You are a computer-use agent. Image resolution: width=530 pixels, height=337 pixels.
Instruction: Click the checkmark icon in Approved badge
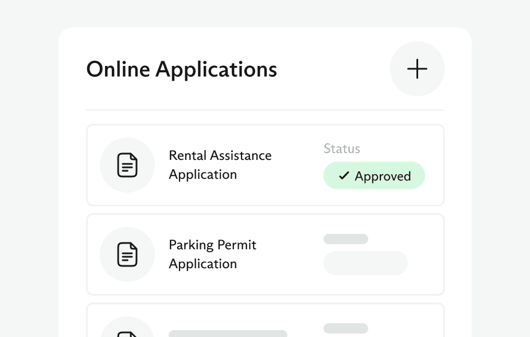tap(344, 175)
